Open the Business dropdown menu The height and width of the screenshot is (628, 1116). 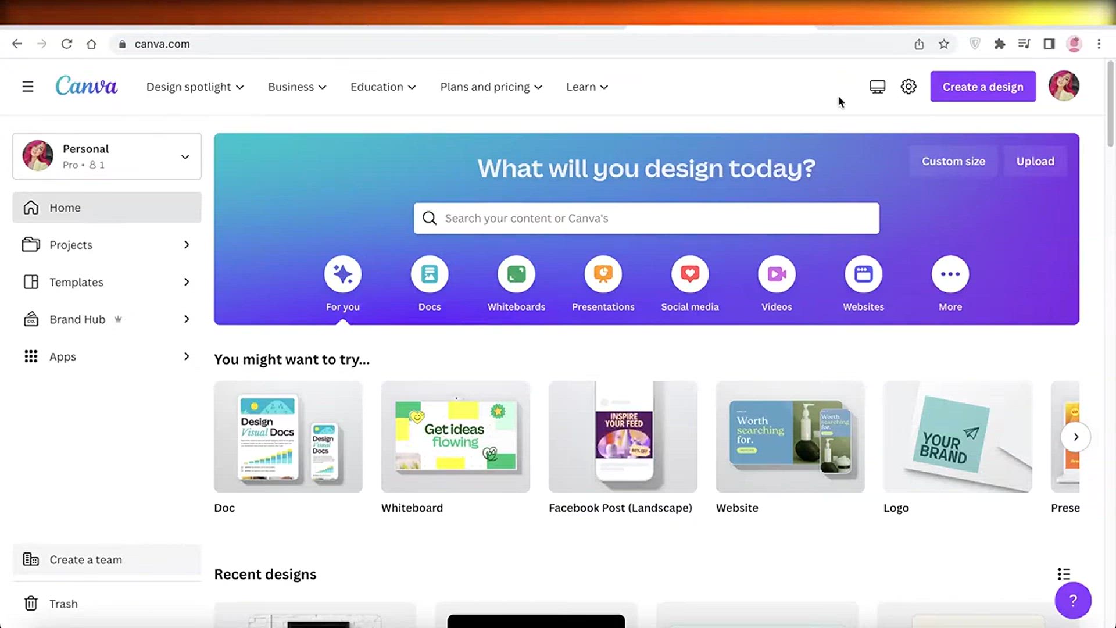pyautogui.click(x=297, y=87)
